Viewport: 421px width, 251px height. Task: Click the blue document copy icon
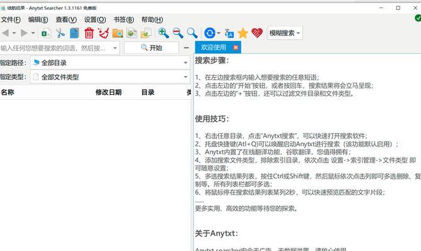click(x=74, y=33)
